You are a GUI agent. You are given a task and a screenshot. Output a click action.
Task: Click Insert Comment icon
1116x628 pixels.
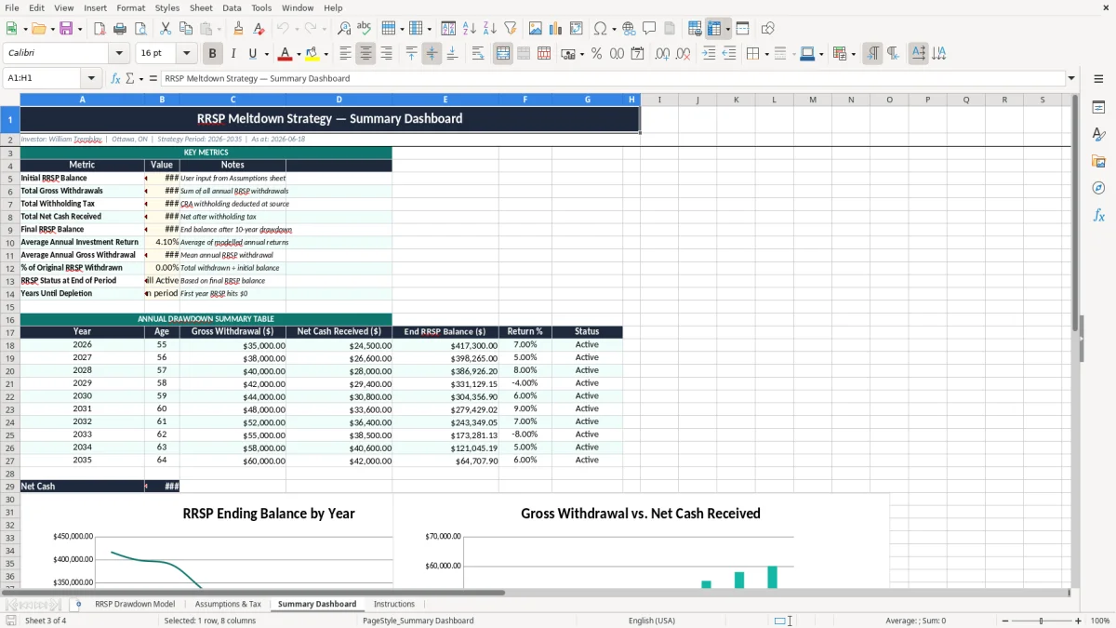[649, 29]
